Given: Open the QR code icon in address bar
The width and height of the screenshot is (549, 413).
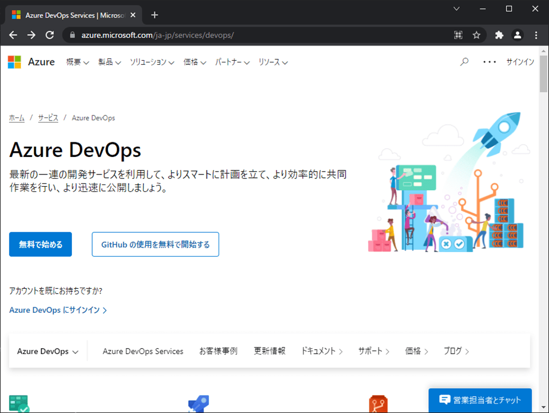Looking at the screenshot, I should coord(458,35).
